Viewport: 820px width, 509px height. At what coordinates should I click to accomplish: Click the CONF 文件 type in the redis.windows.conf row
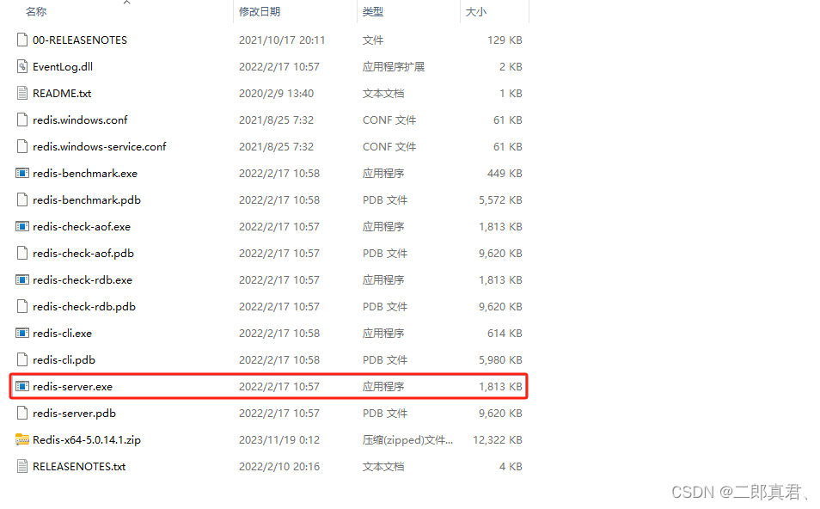click(389, 120)
